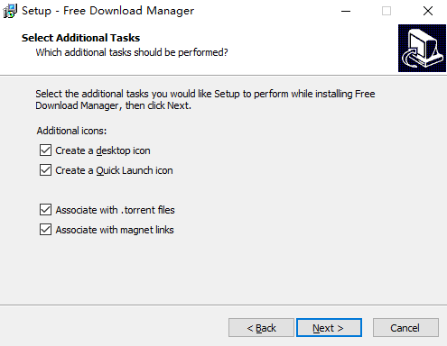Click the greyed-out maximize button
The image size is (447, 346).
386,11
